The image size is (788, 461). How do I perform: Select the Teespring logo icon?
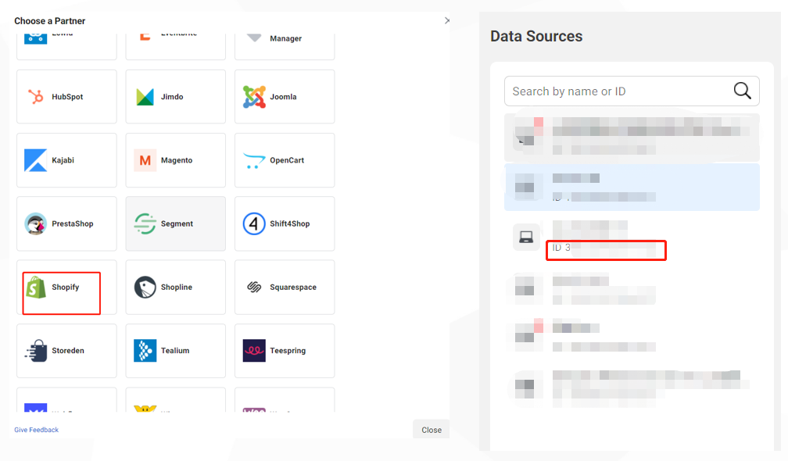(x=254, y=351)
